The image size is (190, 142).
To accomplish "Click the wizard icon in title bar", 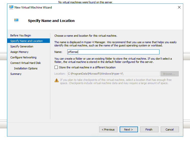I will (x=11, y=7).
